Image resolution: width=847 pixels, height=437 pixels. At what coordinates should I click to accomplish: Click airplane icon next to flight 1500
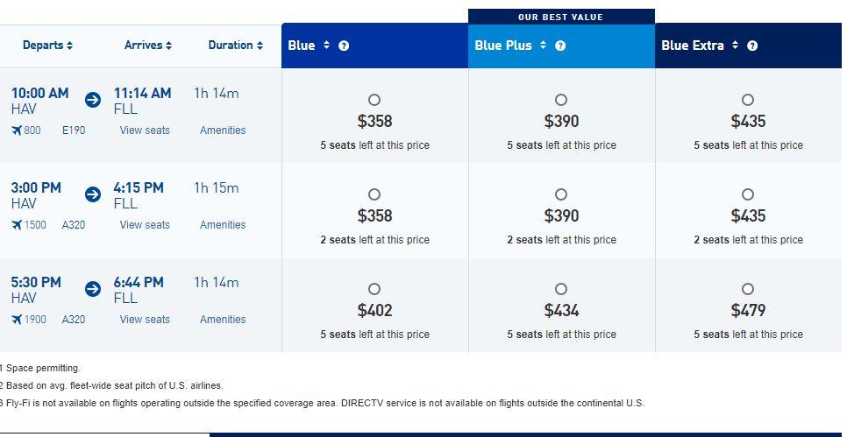[x=17, y=225]
